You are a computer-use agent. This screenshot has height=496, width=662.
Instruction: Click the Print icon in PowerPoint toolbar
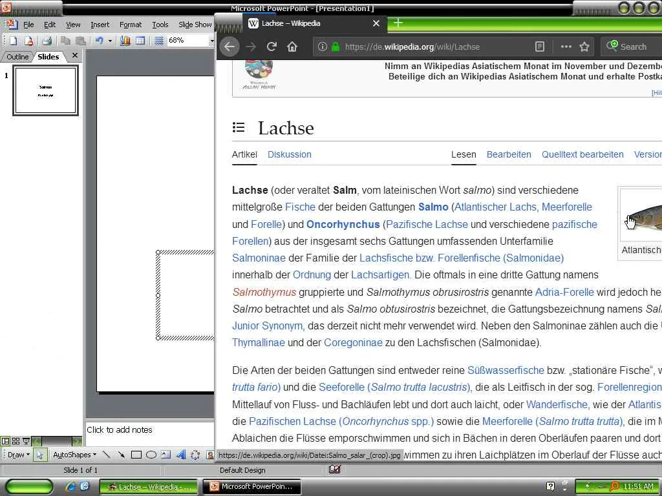point(47,41)
